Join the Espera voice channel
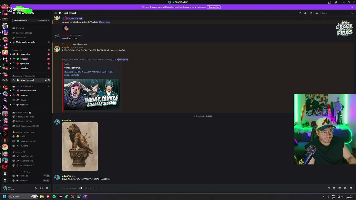Image resolution: width=356 pixels, height=200 pixels. click(x=31, y=146)
